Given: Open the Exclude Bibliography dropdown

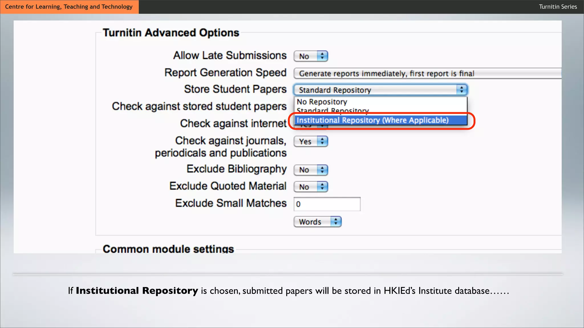Looking at the screenshot, I should click(306, 170).
